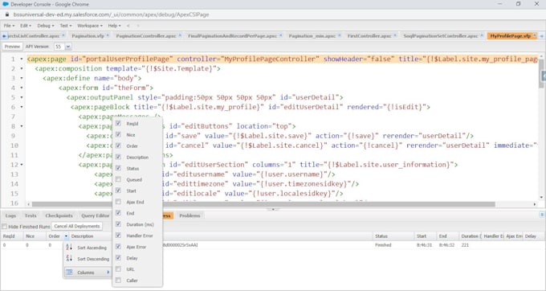The width and height of the screenshot is (546, 291).
Task: Open the Query Editor panel tab
Action: (x=95, y=215)
